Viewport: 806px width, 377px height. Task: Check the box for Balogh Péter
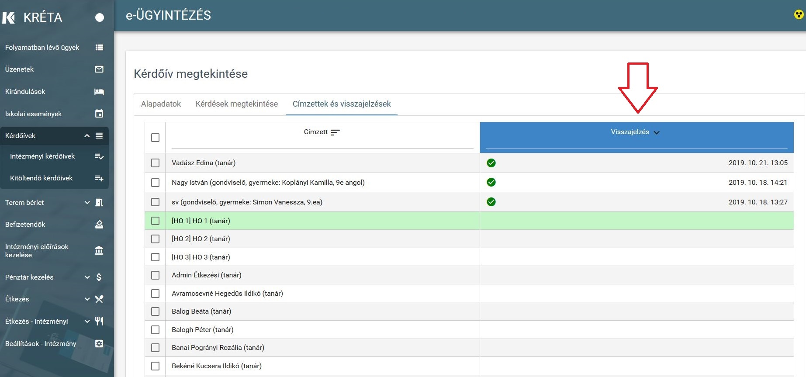pyautogui.click(x=155, y=330)
